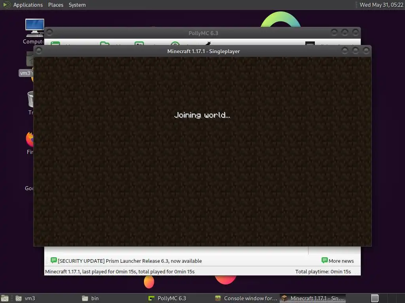Click the Trash desktop icon
405x303 pixels.
(x=30, y=103)
